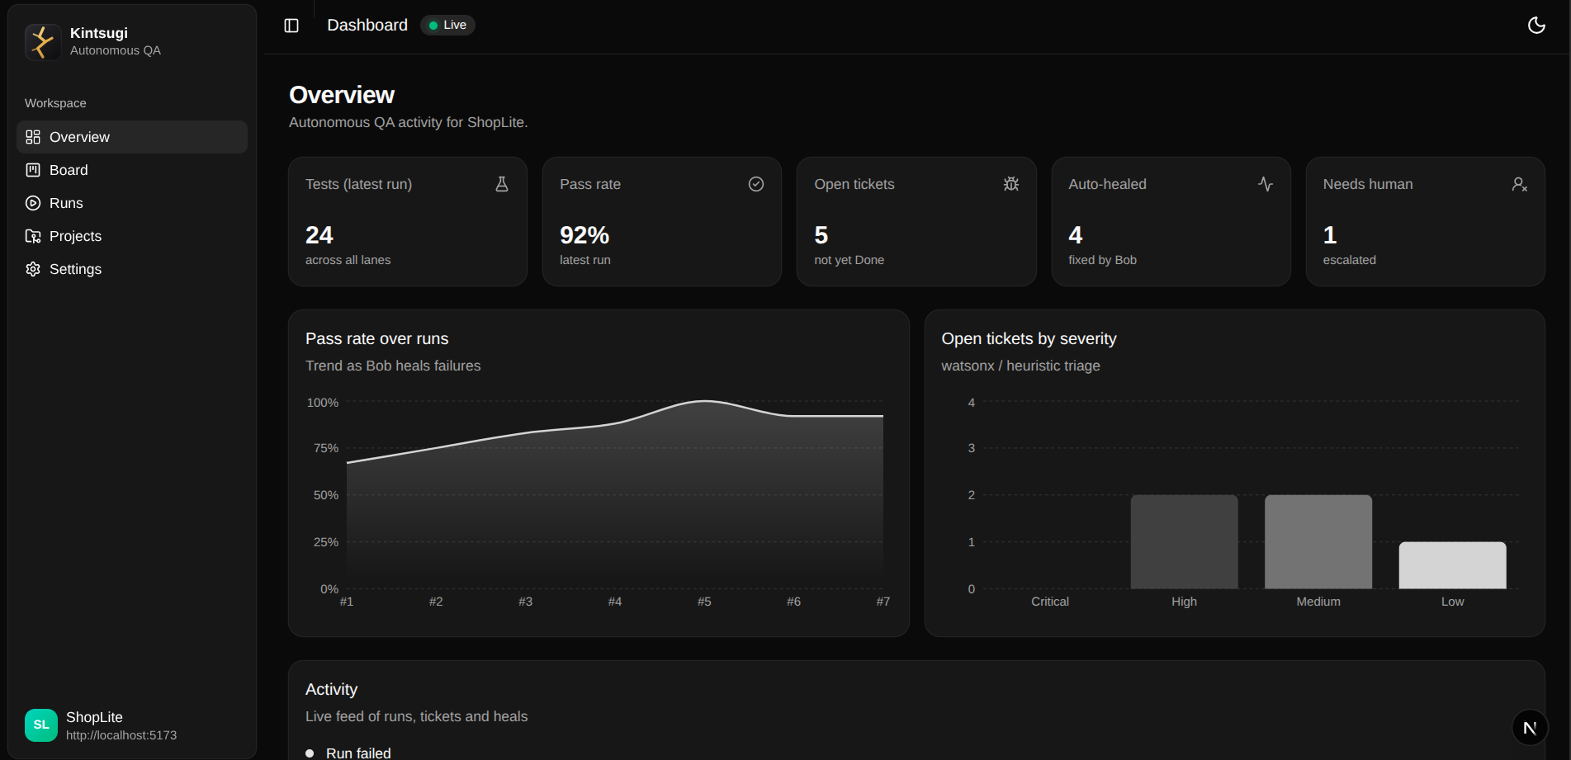This screenshot has height=760, width=1571.
Task: Select the High severity bar
Action: (1184, 542)
